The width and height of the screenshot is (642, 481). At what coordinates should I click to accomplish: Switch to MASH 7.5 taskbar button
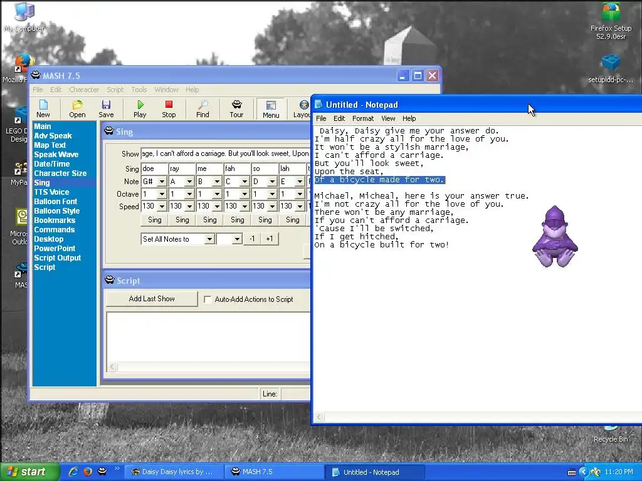273,472
